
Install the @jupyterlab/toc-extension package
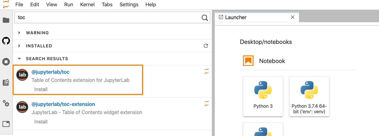(x=41, y=122)
